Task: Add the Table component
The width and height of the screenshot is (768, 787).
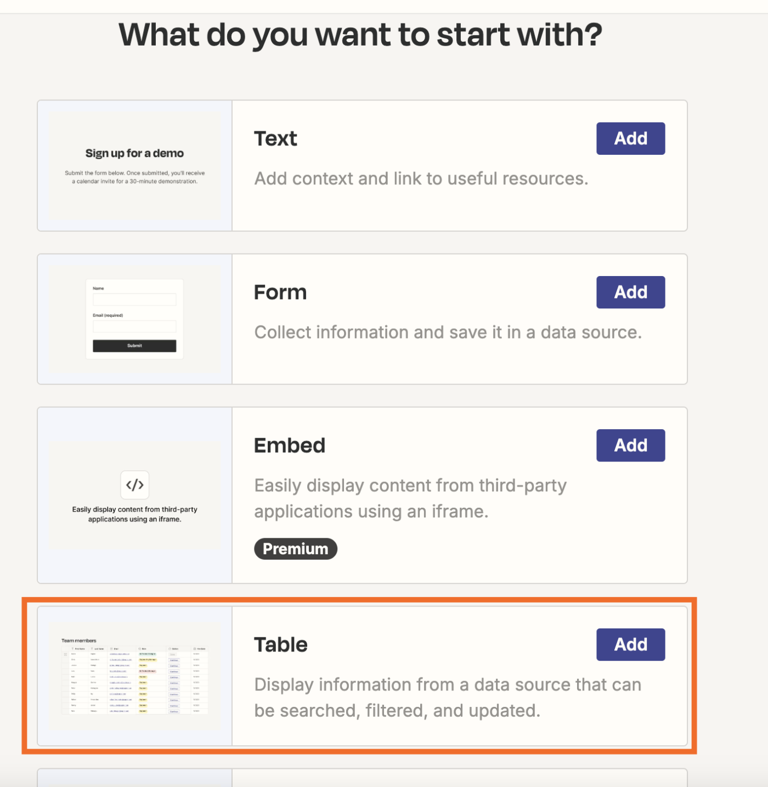Action: pos(630,644)
